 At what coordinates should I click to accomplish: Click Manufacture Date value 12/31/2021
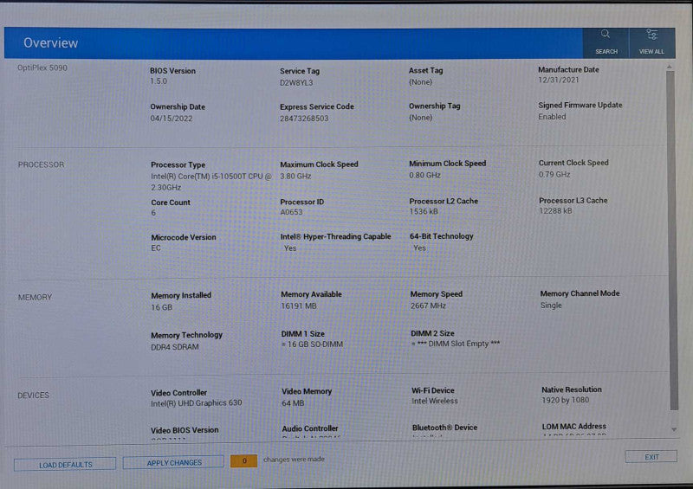tap(558, 80)
